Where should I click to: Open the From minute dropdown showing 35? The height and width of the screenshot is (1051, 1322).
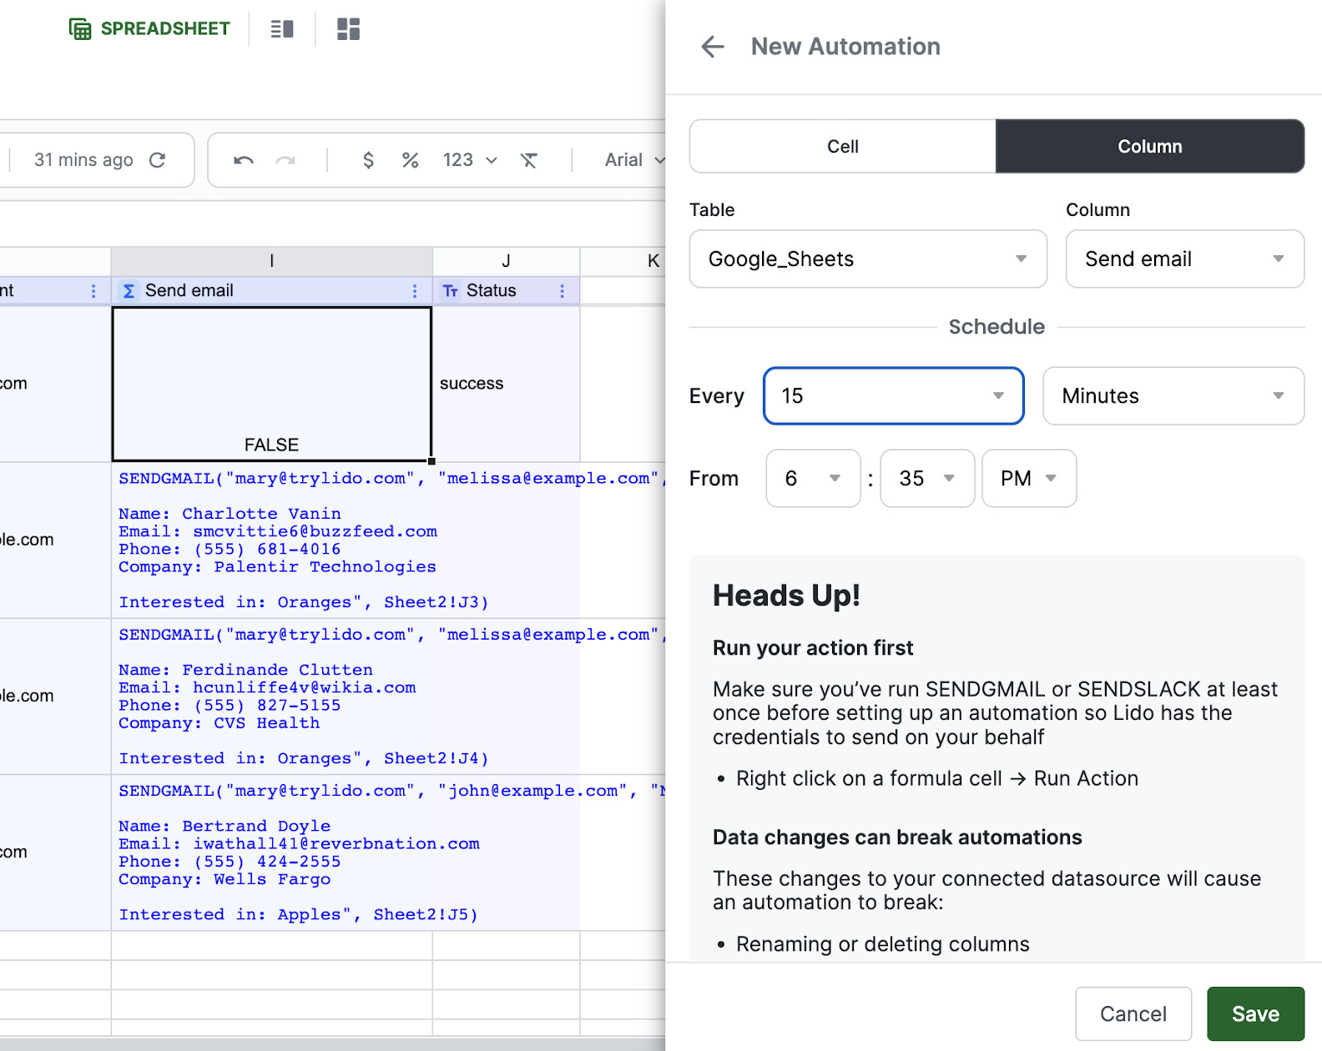click(927, 479)
